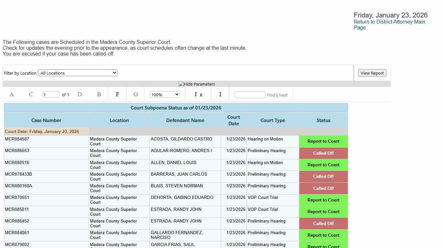Image resolution: width=442 pixels, height=248 pixels.
Task: Click the 'G' toolbar icon beside zoom
Action: pos(136,95)
